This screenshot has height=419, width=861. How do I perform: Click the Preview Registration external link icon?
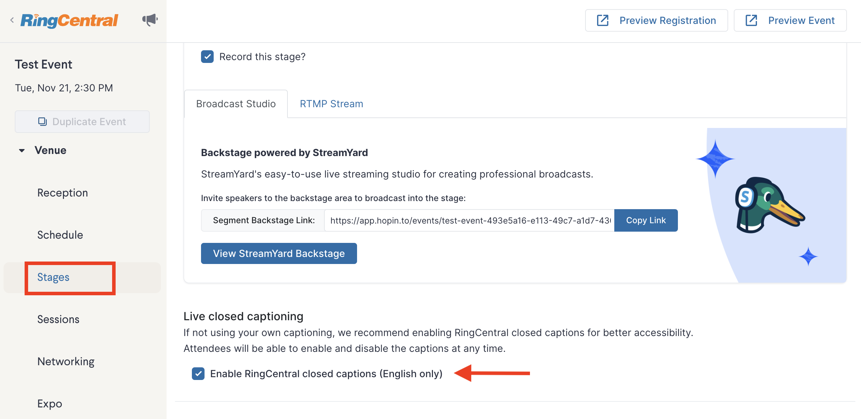point(603,20)
